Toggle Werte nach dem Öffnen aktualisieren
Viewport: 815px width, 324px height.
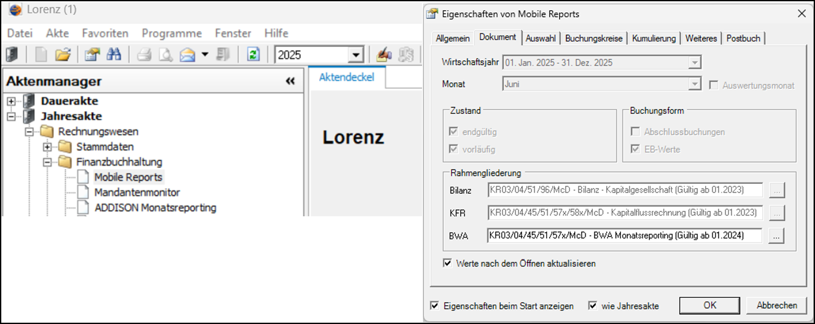447,263
